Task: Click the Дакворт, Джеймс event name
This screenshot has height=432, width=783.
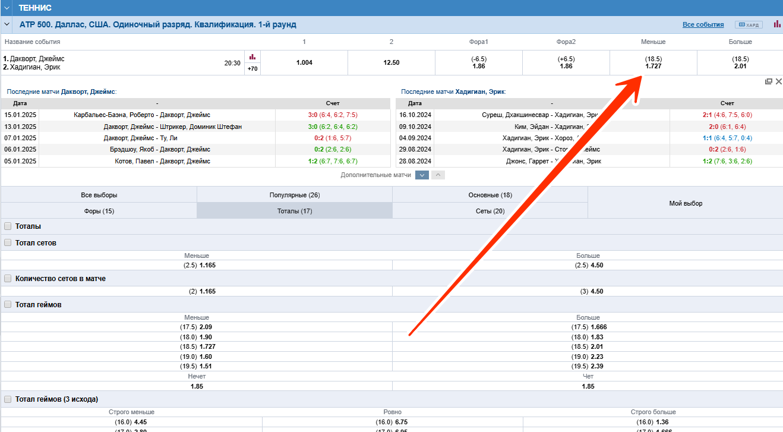Action: pyautogui.click(x=37, y=59)
